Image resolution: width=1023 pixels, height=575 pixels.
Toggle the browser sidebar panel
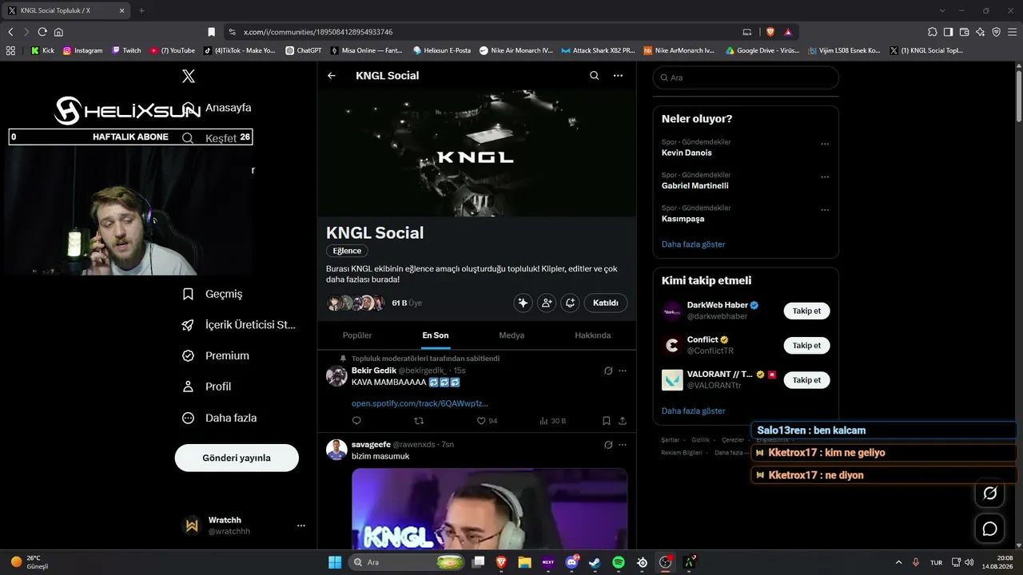tap(949, 32)
